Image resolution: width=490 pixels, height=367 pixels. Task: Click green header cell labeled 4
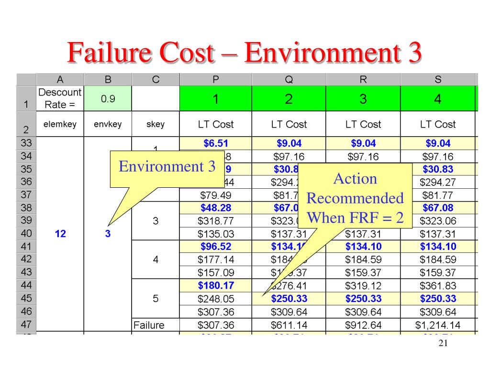pyautogui.click(x=438, y=98)
